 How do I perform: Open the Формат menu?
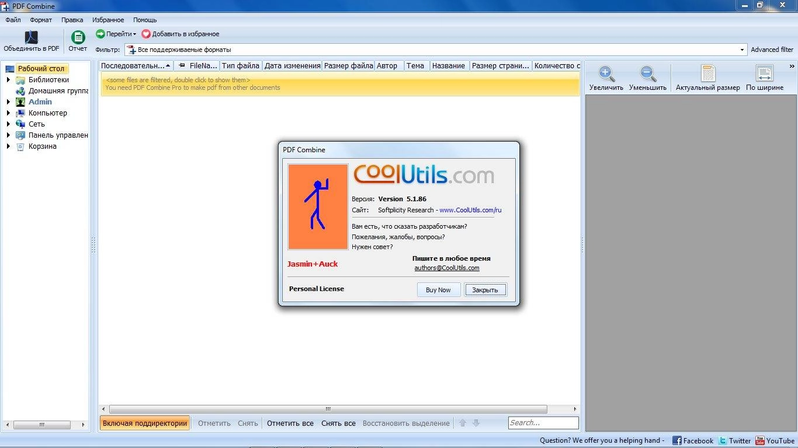[41, 20]
